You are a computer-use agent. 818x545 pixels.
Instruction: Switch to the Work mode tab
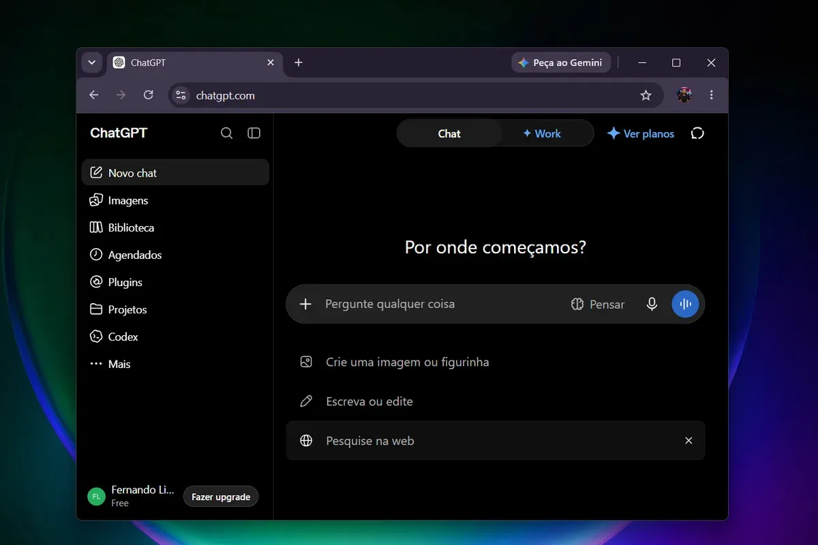pos(542,134)
